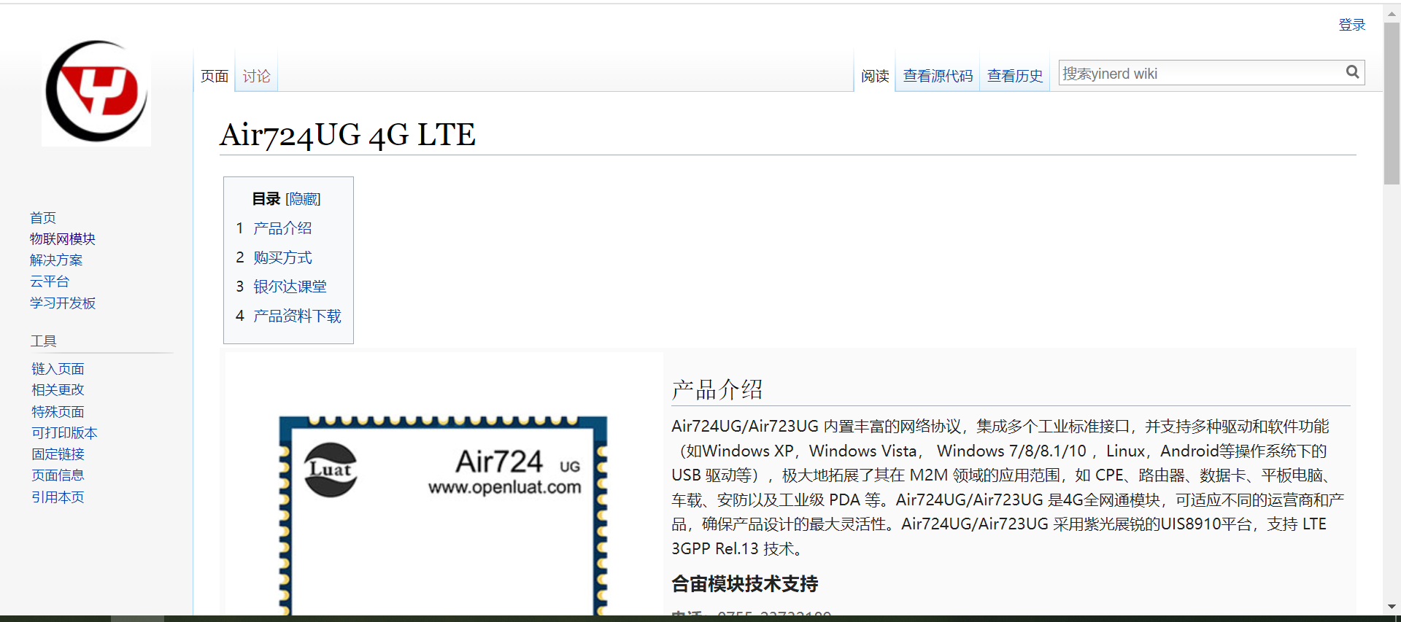Jump to 购买方式 in the contents

click(x=282, y=257)
